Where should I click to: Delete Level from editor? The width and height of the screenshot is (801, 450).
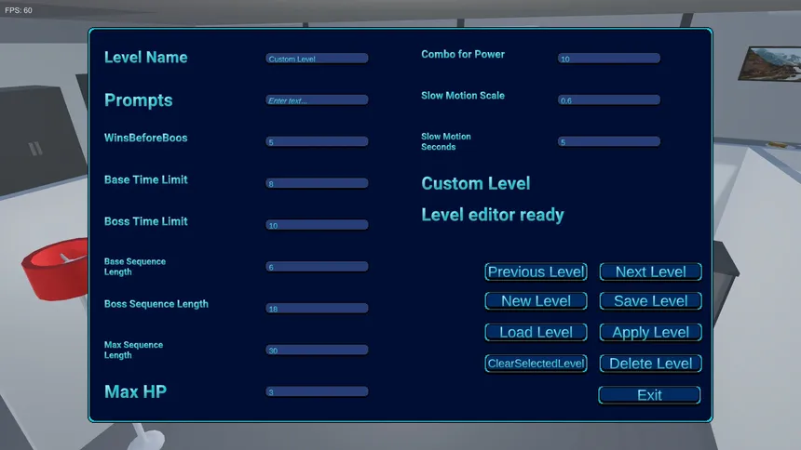coord(650,364)
